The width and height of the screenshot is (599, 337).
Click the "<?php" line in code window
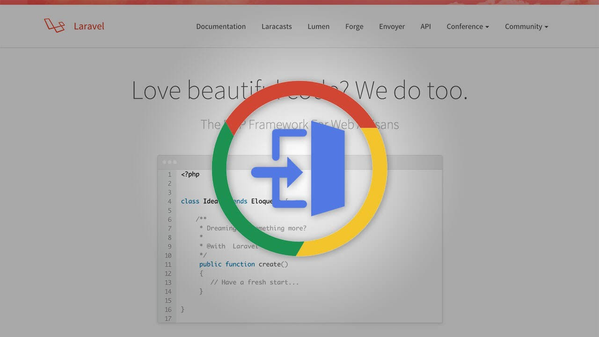pyautogui.click(x=190, y=174)
